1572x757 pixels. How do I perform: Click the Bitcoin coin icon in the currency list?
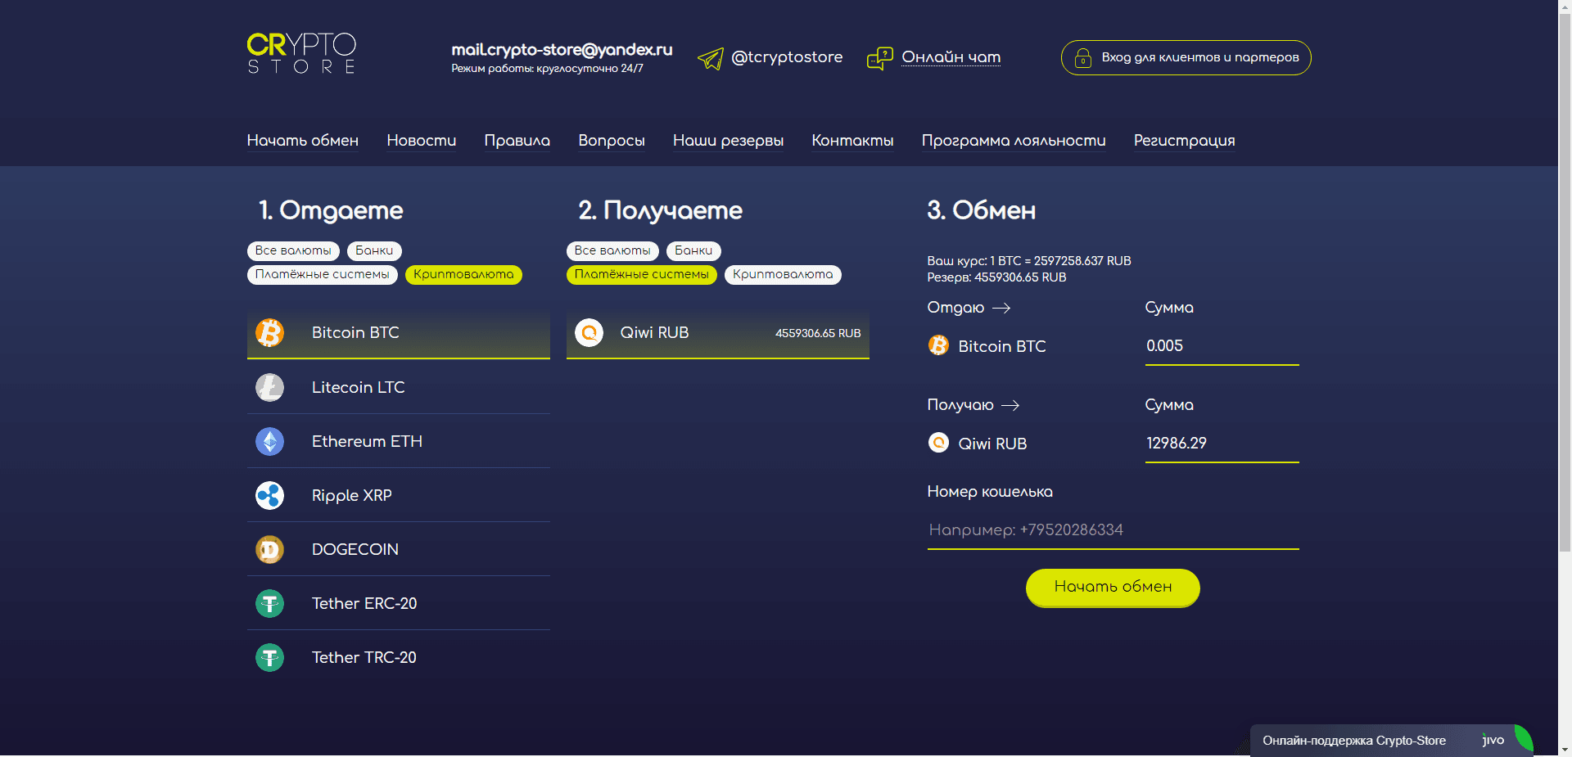click(269, 333)
